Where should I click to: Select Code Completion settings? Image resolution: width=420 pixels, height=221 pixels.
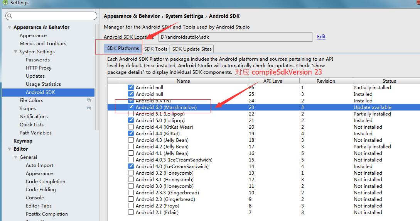pyautogui.click(x=46, y=181)
